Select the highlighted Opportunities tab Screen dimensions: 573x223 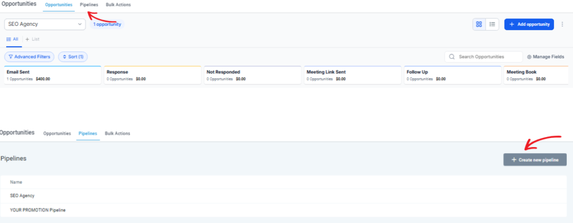tap(59, 4)
